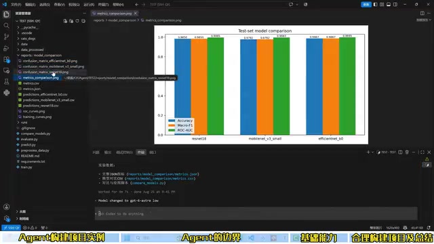Maximize the terminal panel size
The height and width of the screenshot is (244, 434).
[422, 152]
